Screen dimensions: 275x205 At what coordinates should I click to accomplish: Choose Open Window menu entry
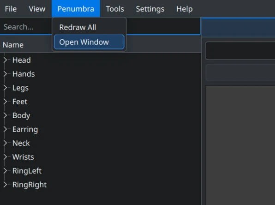[x=89, y=42]
